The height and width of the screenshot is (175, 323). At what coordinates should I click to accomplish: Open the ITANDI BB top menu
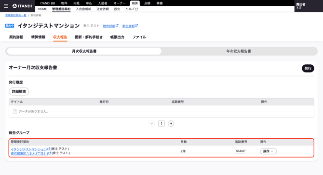(x=48, y=3)
